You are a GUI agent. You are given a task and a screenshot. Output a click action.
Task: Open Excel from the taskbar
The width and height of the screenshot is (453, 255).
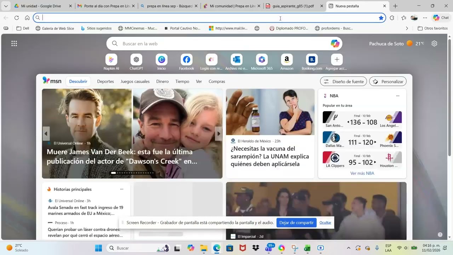click(x=307, y=248)
